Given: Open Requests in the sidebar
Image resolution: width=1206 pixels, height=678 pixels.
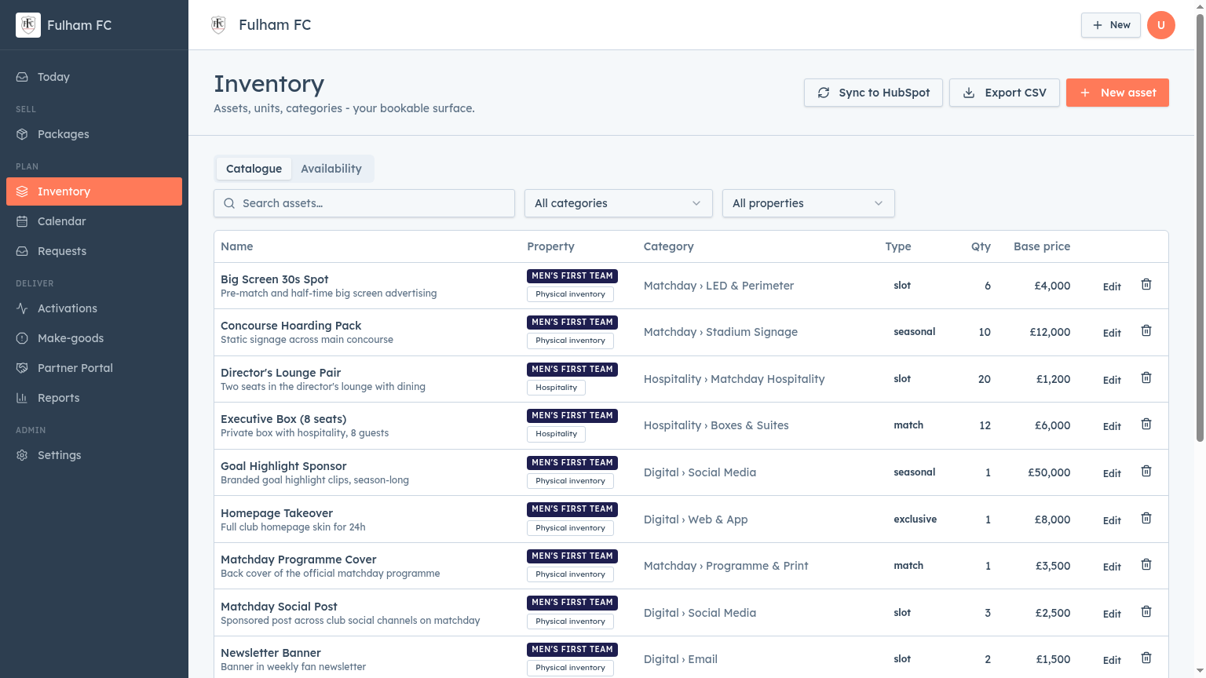Looking at the screenshot, I should 94,251.
